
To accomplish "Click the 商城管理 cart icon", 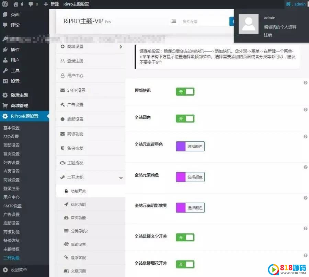I will [5, 106].
